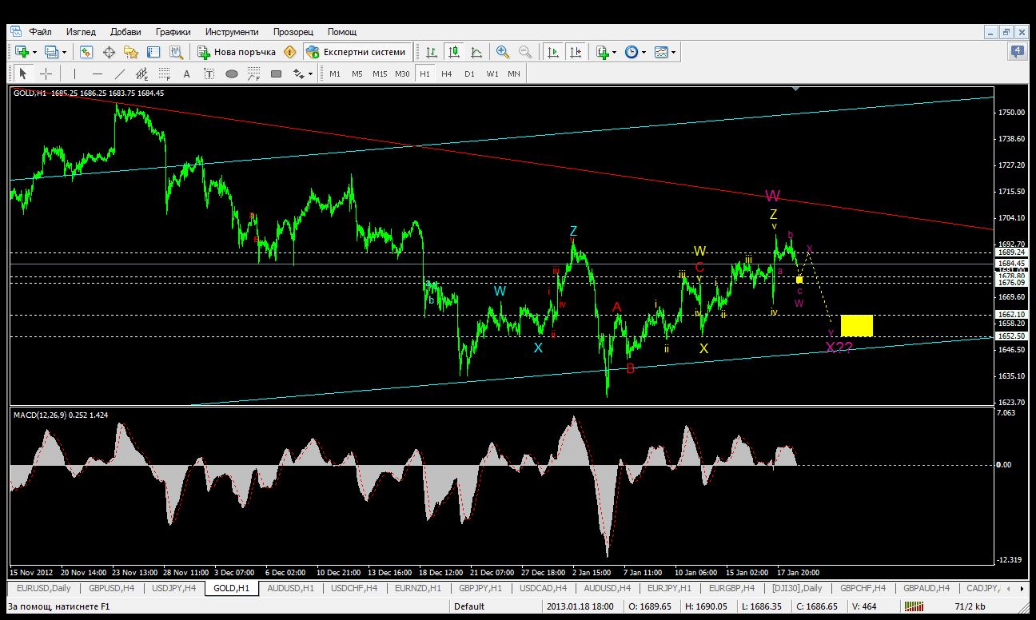Set timeframe to W1

coord(492,74)
